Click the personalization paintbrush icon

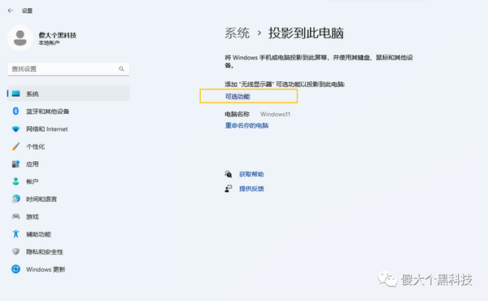15,146
